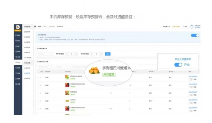The height and width of the screenshot is (123, 212).
Task: Toggle the 开启 switch in table row 2
Action: (x=190, y=87)
